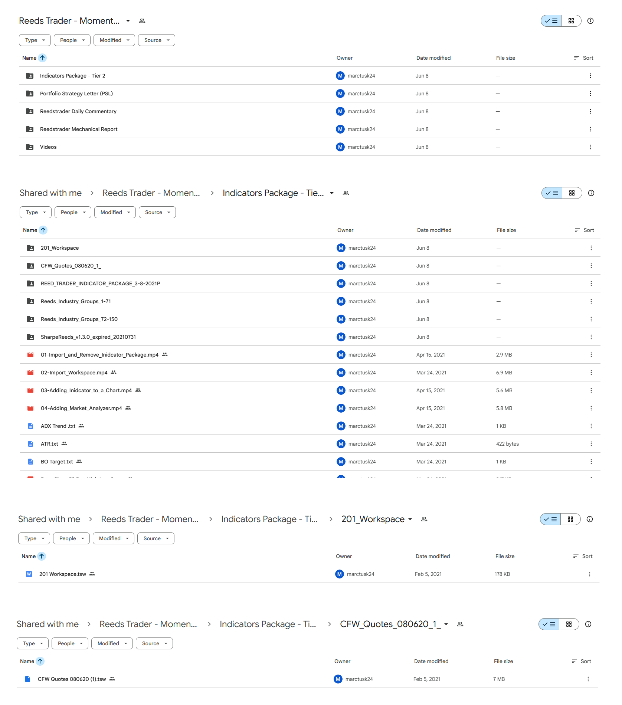622x705 pixels.
Task: Click shared people icon beside 201_Workspace title
Action: (x=424, y=519)
